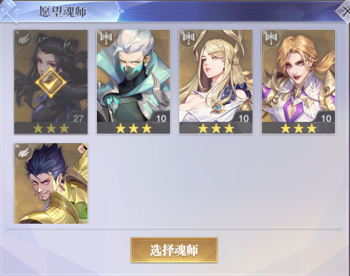Click sword emblem on blonde braided woman card
Viewport: 350px width, 276px height.
189,39
